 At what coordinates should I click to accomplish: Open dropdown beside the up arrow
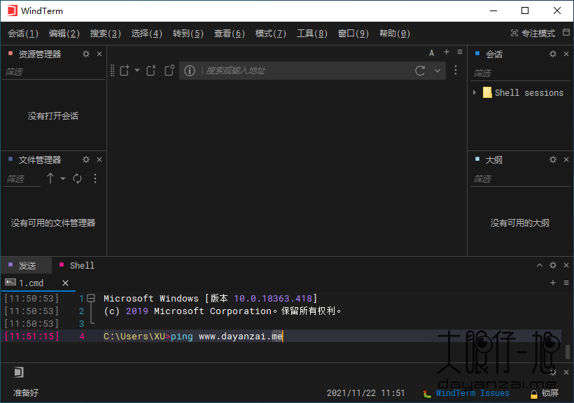[63, 178]
